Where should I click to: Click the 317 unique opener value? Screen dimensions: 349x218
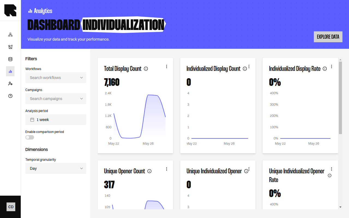(x=109, y=184)
